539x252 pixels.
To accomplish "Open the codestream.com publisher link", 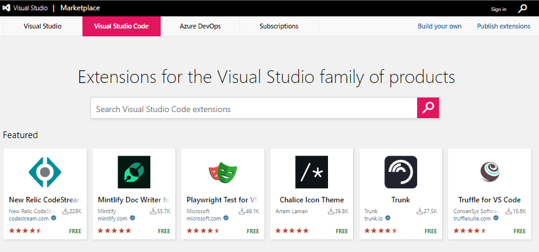I will [29, 218].
